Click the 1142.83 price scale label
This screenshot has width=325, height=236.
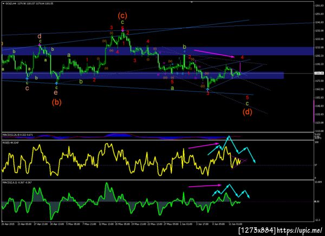point(318,106)
